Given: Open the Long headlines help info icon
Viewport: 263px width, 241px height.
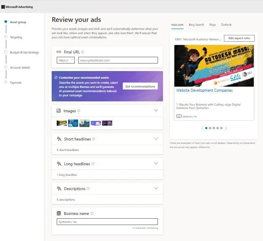Looking at the screenshot, I should [x=93, y=164].
